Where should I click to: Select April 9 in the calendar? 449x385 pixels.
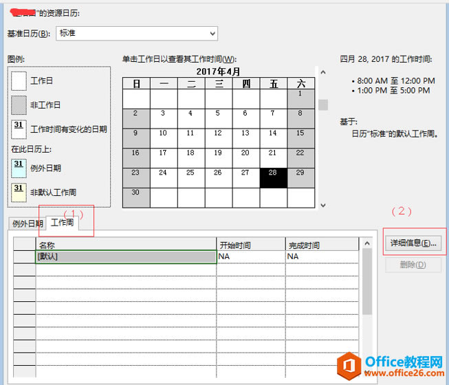coord(136,138)
